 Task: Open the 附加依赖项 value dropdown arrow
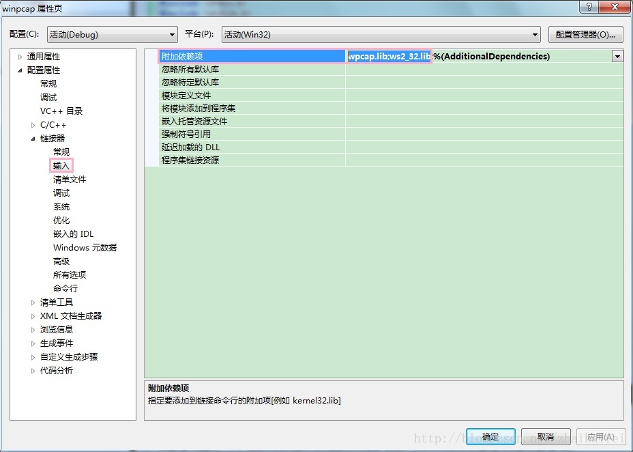point(617,57)
